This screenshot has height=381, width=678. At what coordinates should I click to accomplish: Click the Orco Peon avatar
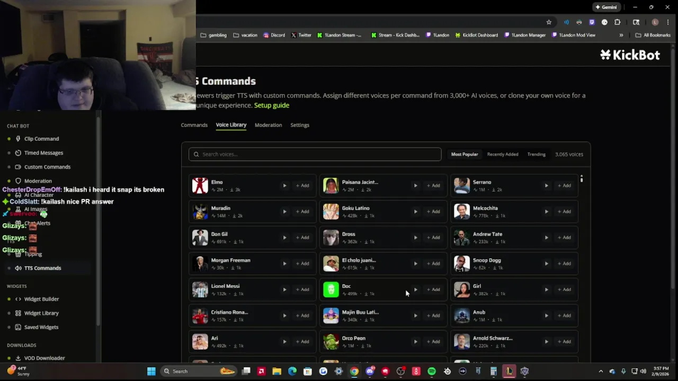(x=331, y=341)
